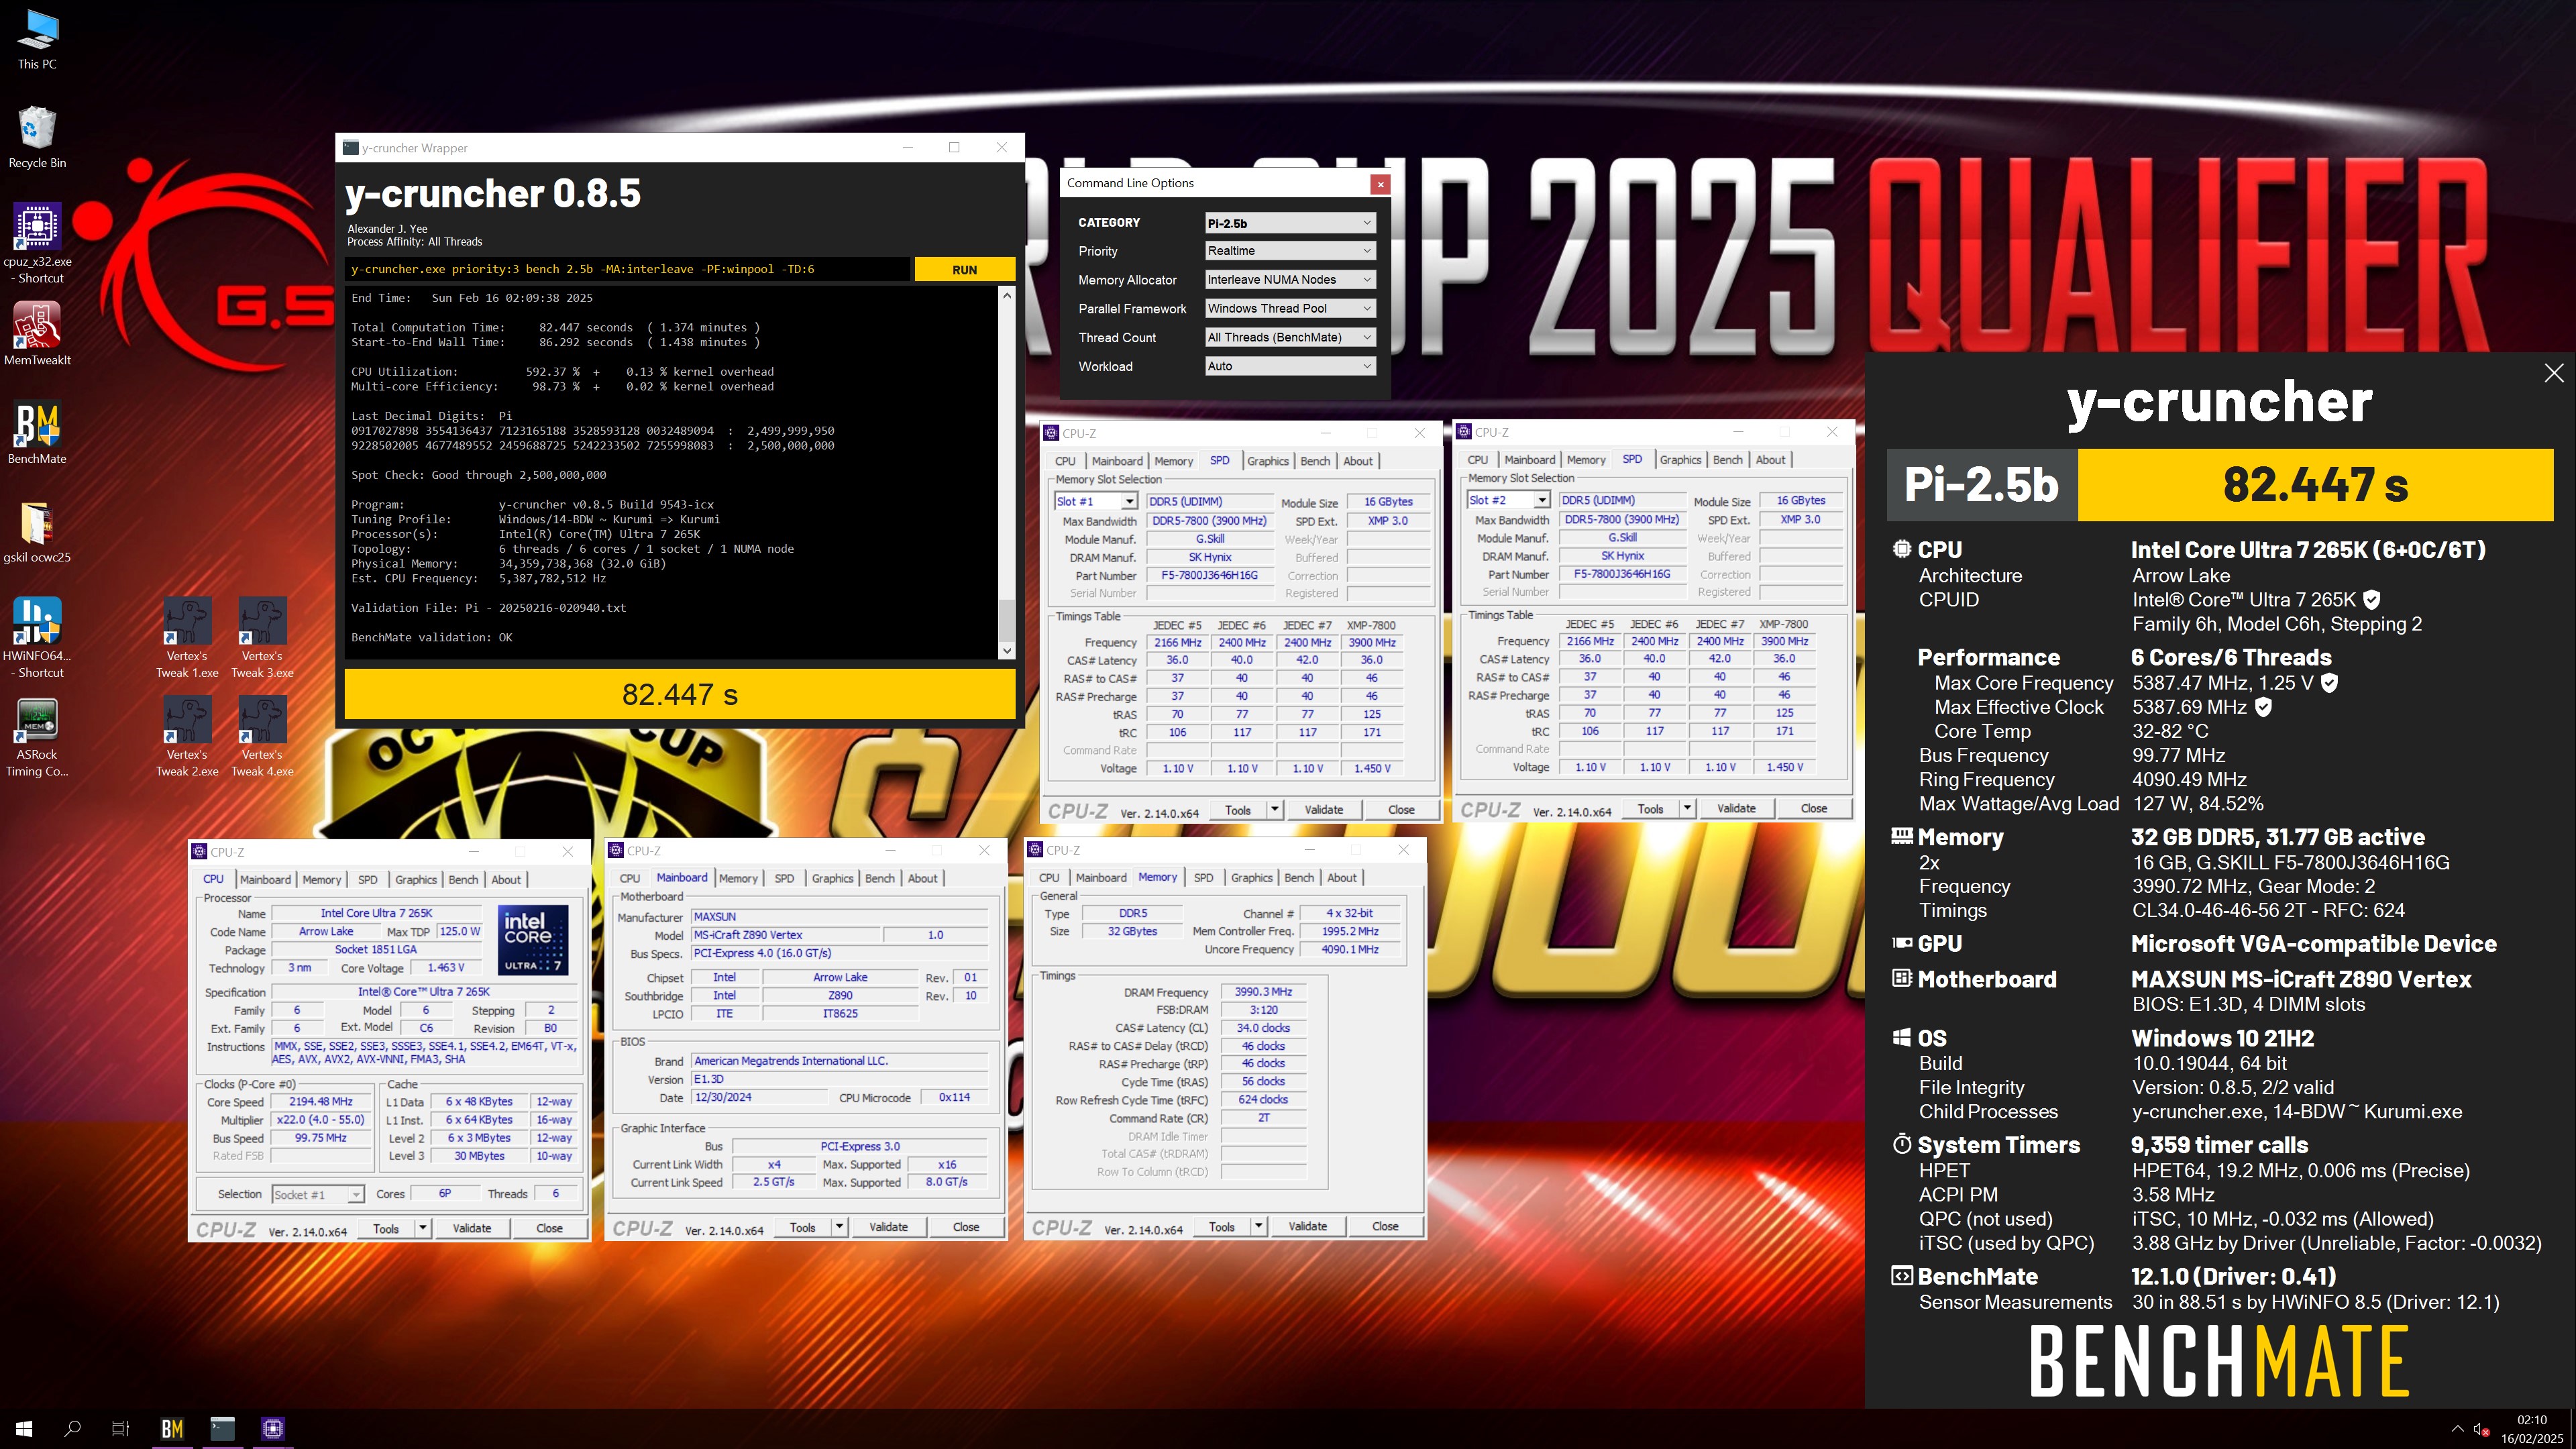The width and height of the screenshot is (2576, 1449).
Task: Click MAXSUN manufacturer field
Action: [x=840, y=916]
